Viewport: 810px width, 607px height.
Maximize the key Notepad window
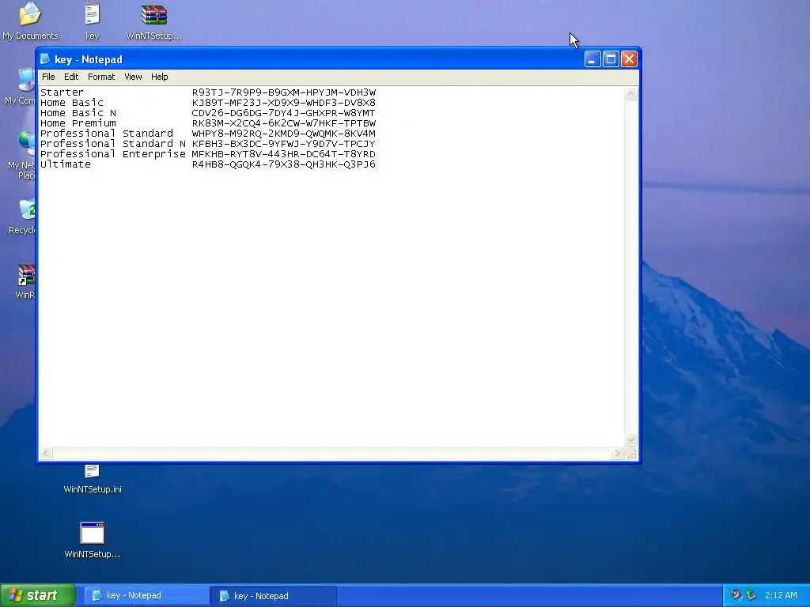tap(611, 59)
